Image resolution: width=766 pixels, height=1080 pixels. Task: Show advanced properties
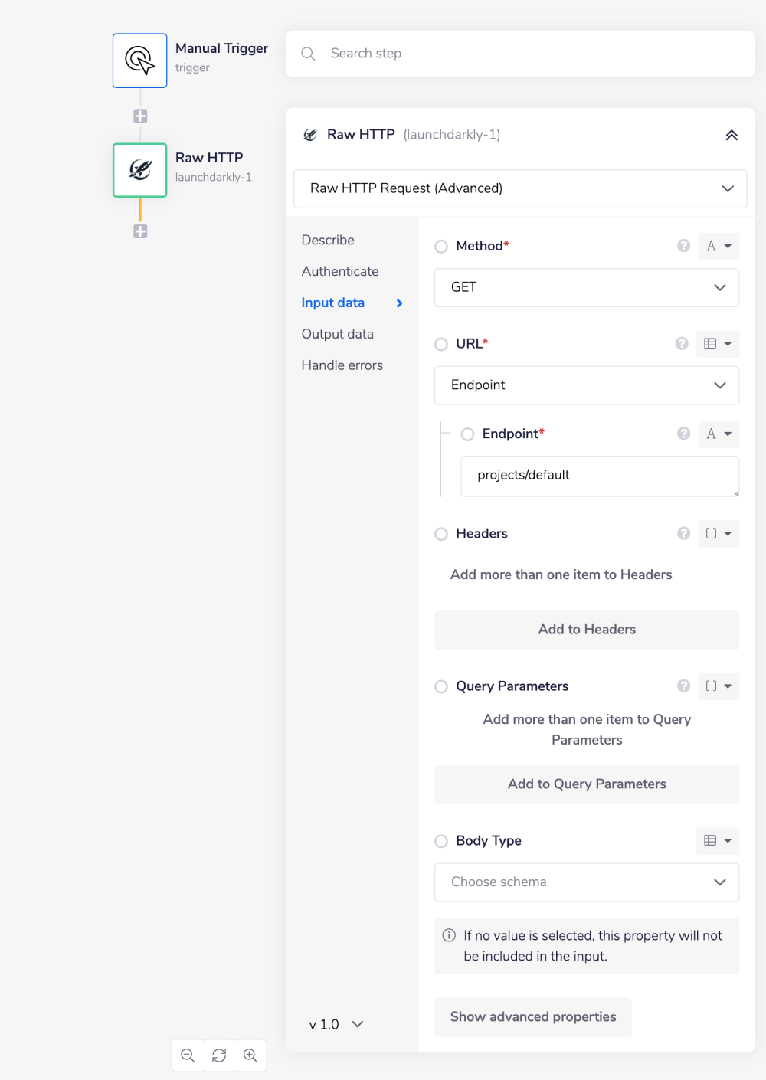click(532, 1016)
